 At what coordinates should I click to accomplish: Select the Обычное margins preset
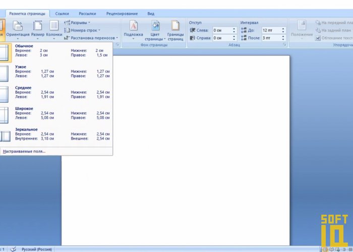[x=56, y=52]
